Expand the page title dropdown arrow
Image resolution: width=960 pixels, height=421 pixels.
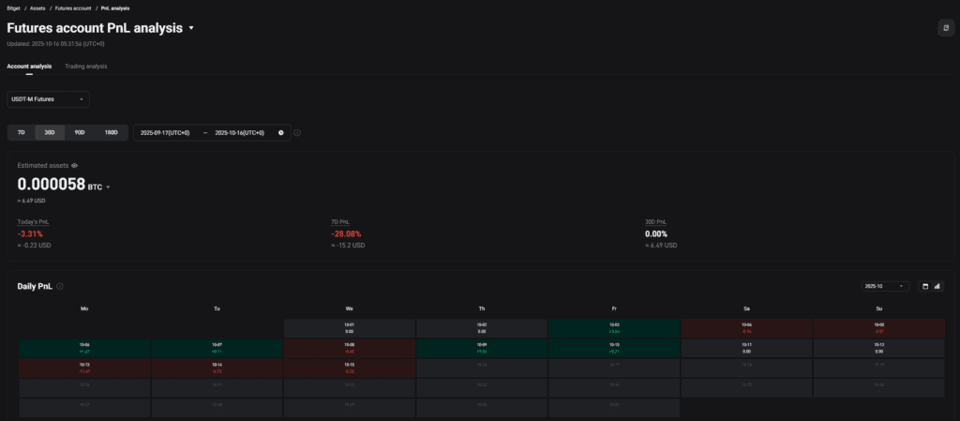coord(191,28)
